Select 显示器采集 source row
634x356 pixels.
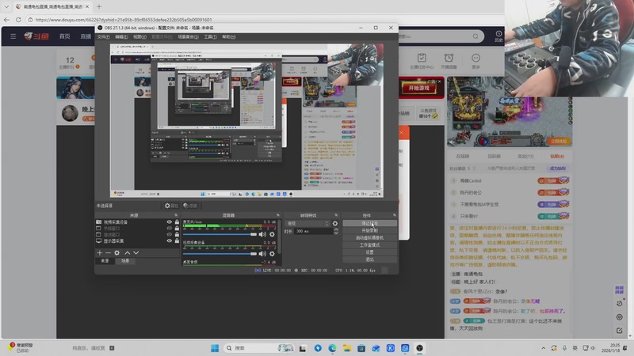pos(137,241)
